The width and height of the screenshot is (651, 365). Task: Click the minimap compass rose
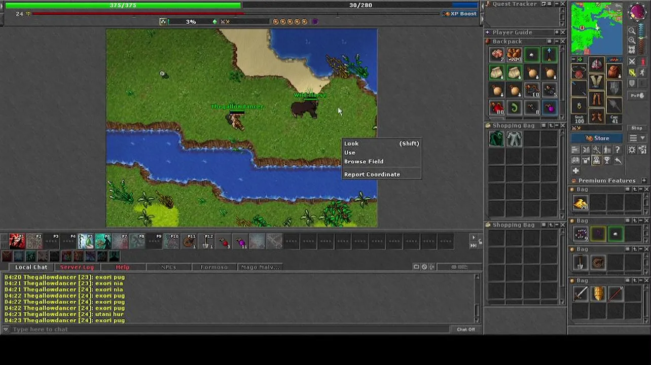point(637,13)
